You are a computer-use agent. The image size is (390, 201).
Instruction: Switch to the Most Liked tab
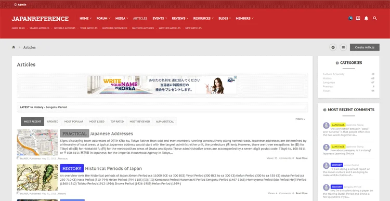(97, 122)
